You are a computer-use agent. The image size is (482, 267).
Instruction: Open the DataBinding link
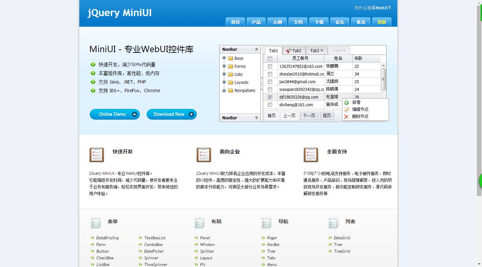pyautogui.click(x=107, y=238)
